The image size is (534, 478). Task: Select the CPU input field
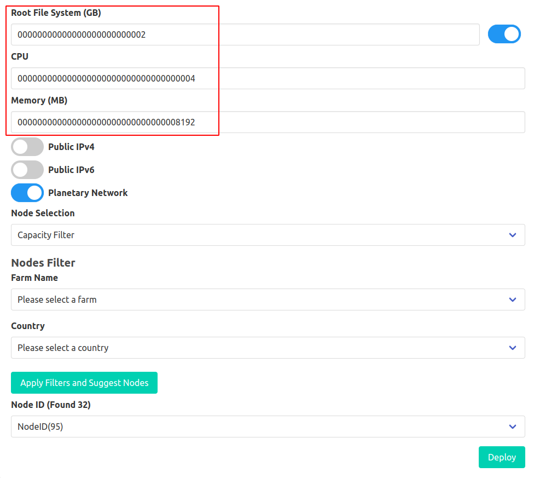click(x=268, y=78)
